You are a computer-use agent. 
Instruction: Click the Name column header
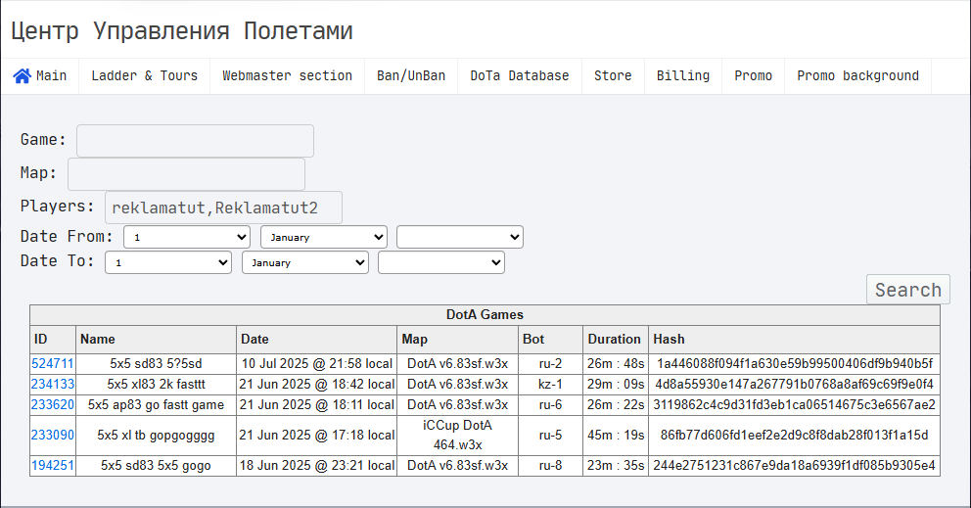[x=156, y=340]
